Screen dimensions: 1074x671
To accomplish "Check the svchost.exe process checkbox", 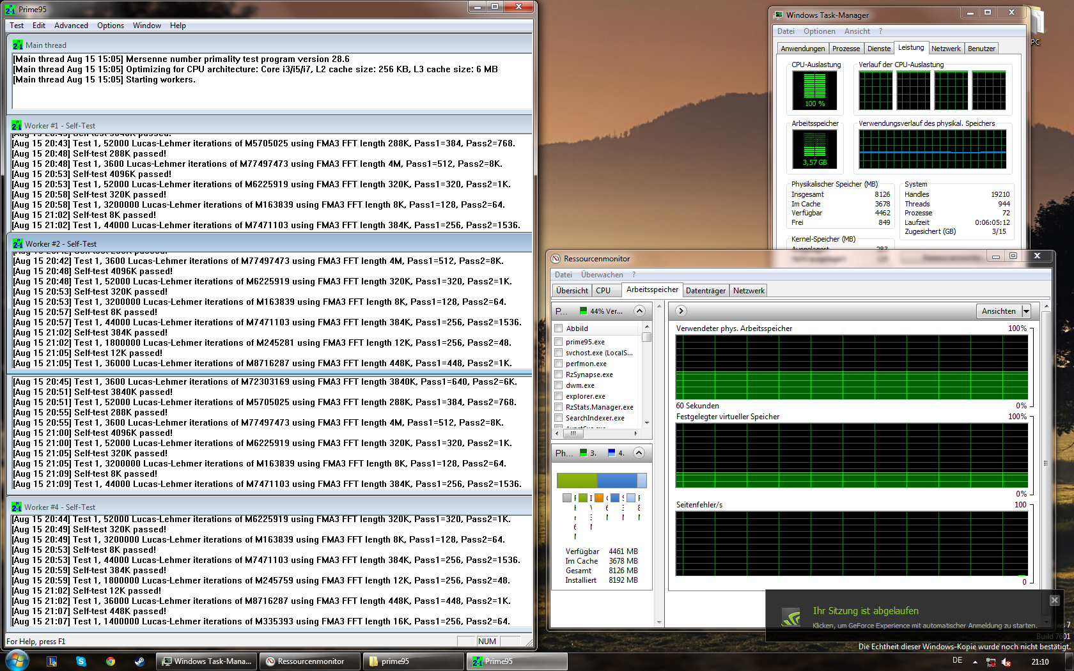I will 559,353.
